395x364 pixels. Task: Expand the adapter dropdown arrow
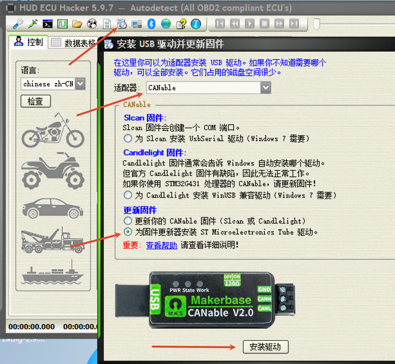pyautogui.click(x=265, y=88)
